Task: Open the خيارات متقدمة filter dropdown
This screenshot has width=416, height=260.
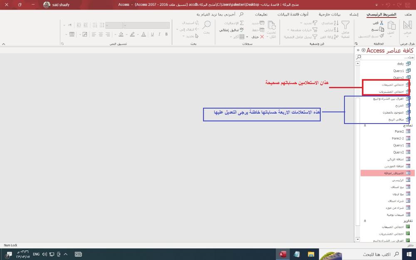Action: 302,30
